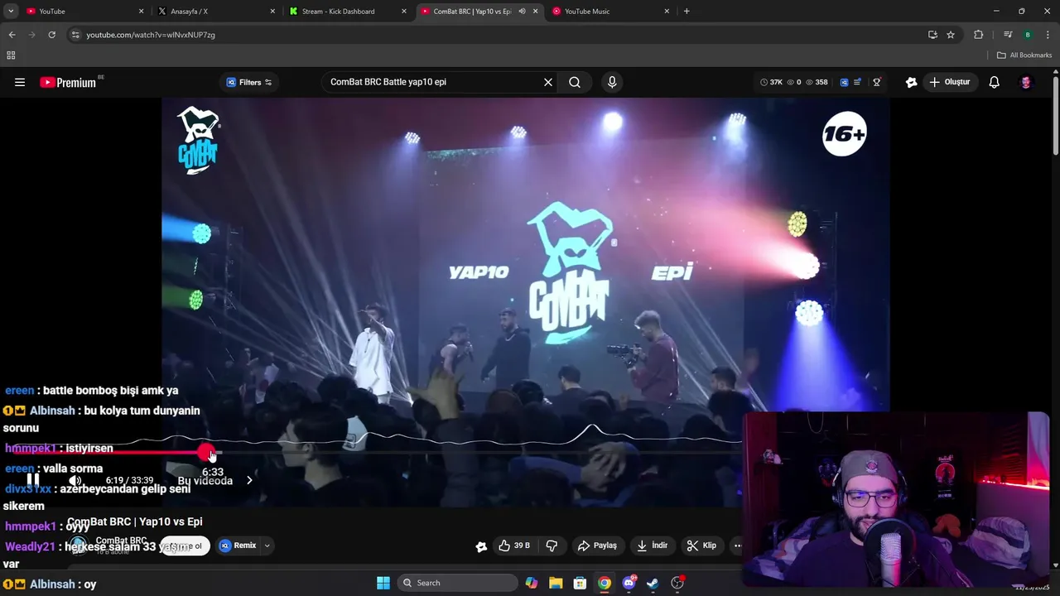Click the Oluştur create button
The width and height of the screenshot is (1060, 596).
(x=949, y=82)
